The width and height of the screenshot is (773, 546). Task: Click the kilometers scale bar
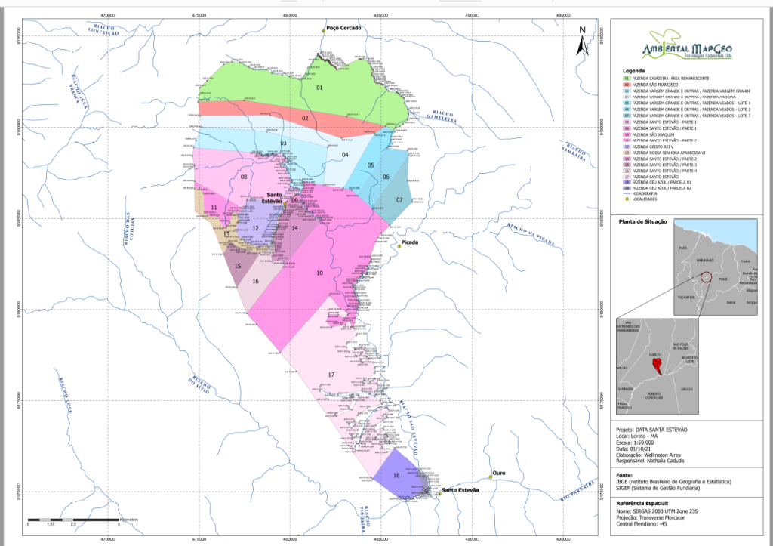tap(74, 520)
